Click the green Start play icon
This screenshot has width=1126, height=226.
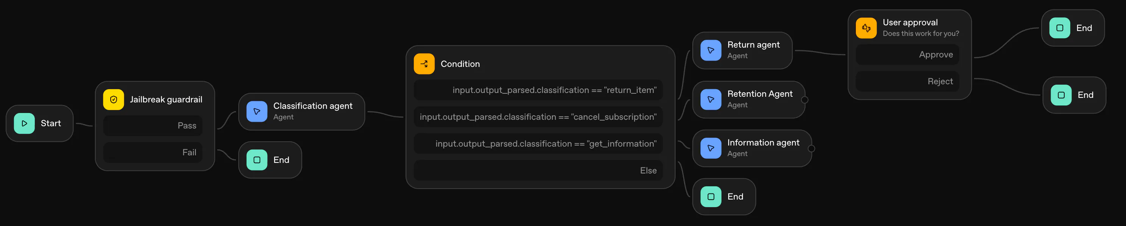coord(25,124)
